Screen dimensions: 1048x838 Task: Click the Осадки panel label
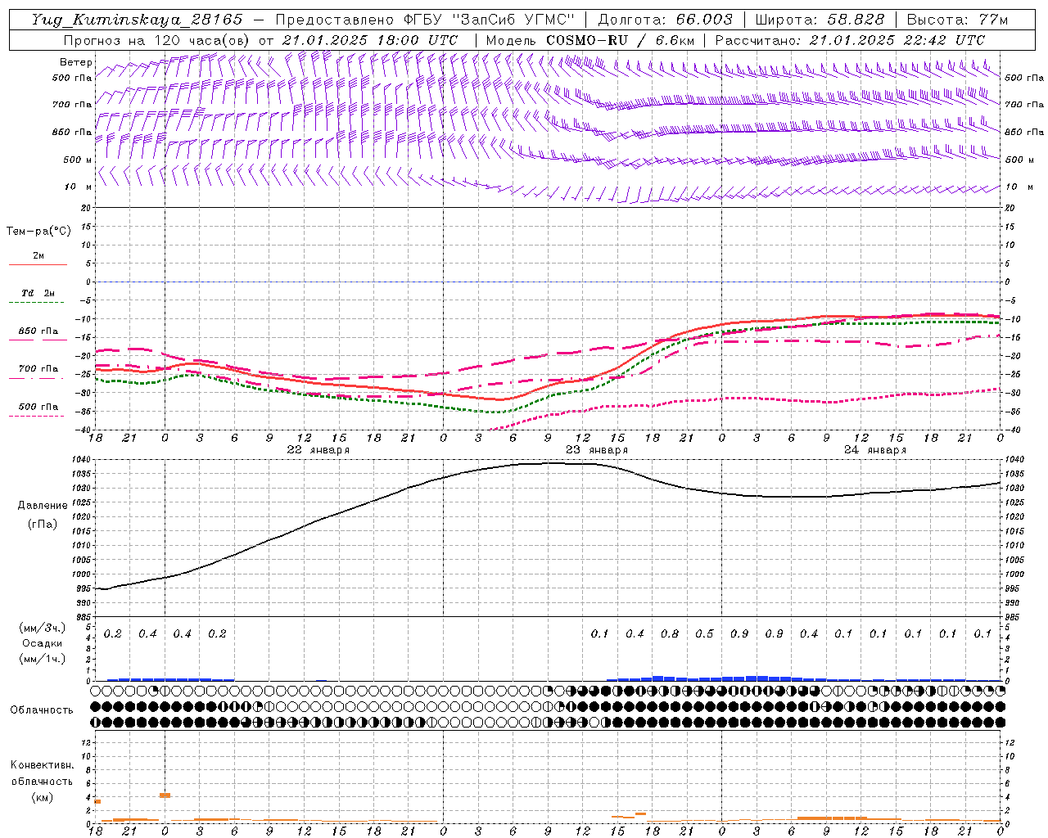42,643
